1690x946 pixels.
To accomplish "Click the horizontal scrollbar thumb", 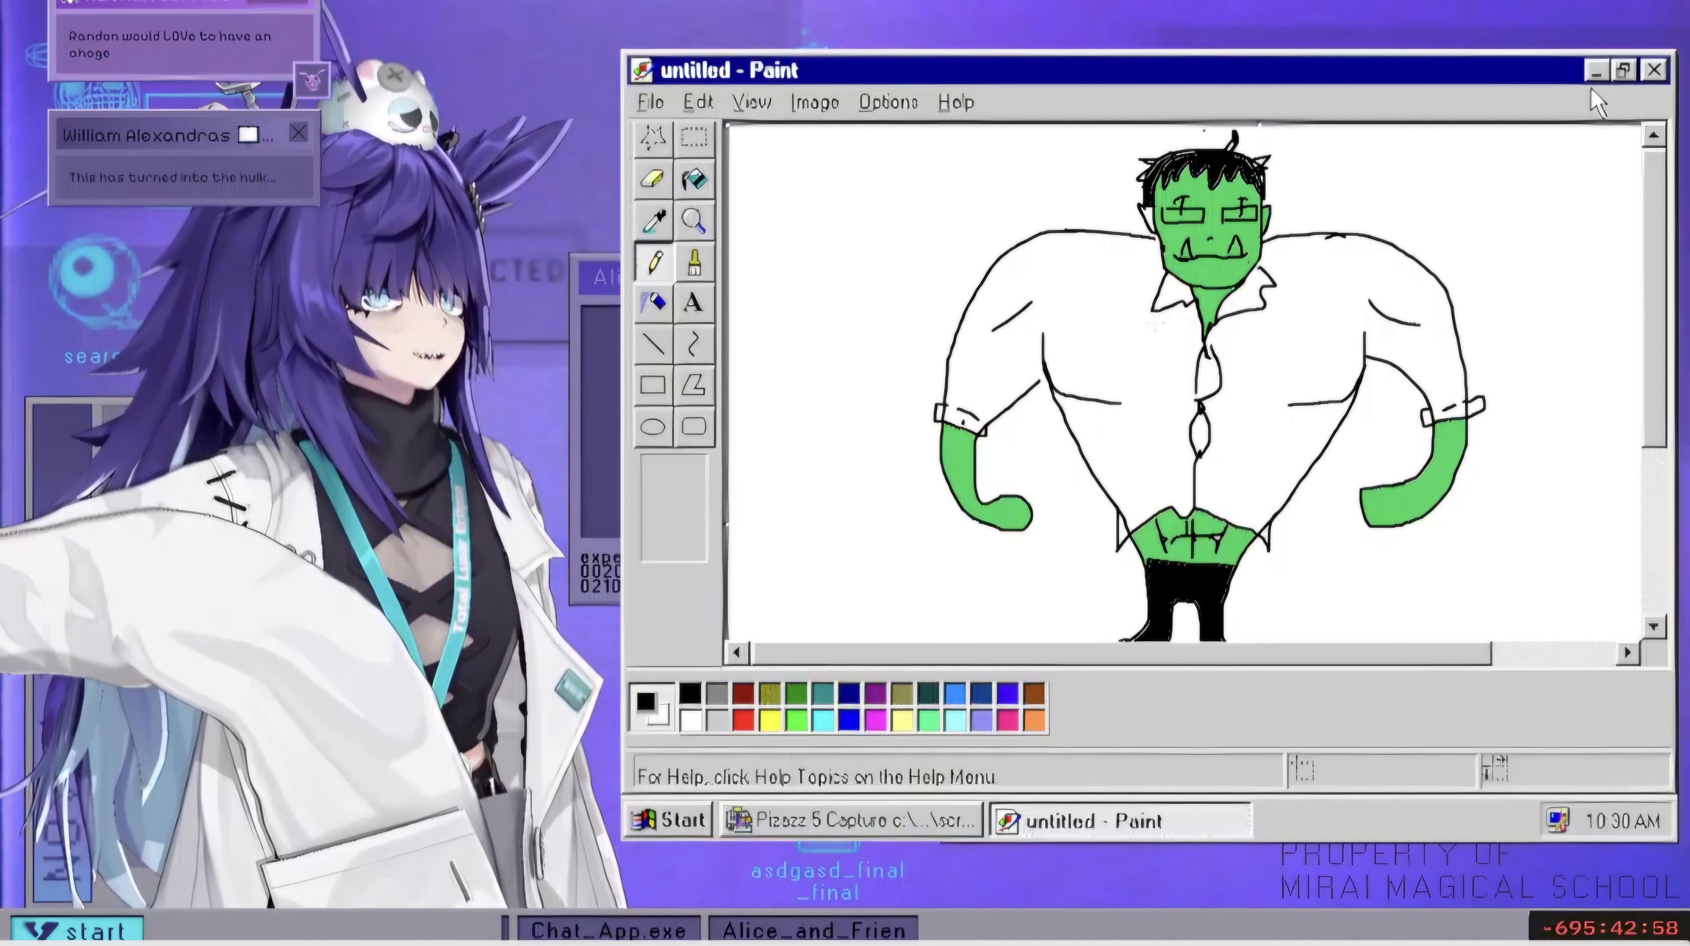I will (x=1121, y=653).
